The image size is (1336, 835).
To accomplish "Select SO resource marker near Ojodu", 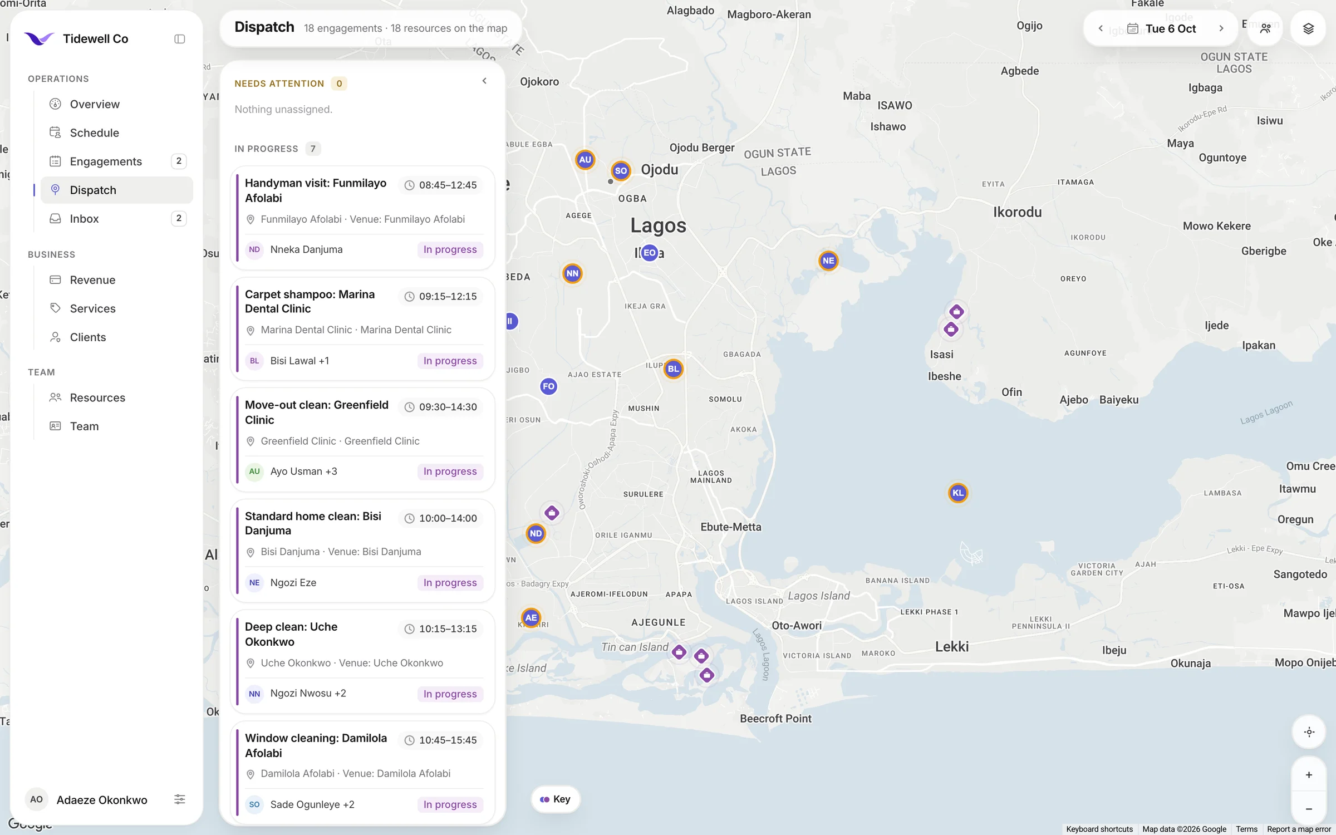I will 621,171.
